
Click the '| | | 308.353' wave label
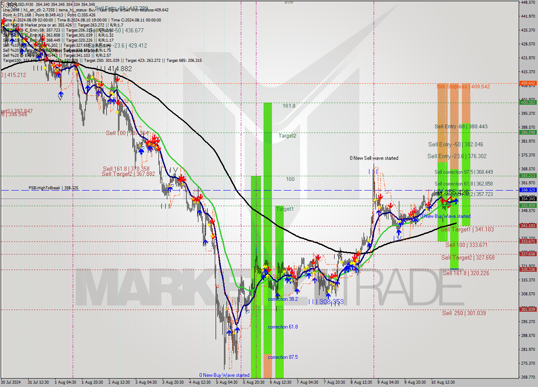click(326, 302)
